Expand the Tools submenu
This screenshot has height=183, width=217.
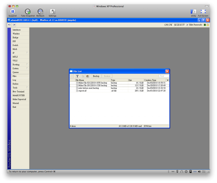coord(27,87)
